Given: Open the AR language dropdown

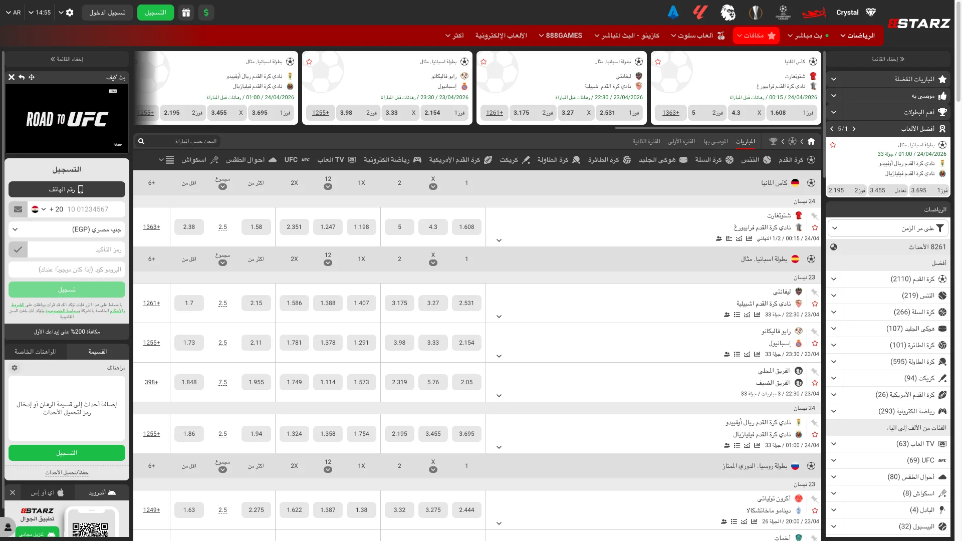Looking at the screenshot, I should click(x=13, y=13).
